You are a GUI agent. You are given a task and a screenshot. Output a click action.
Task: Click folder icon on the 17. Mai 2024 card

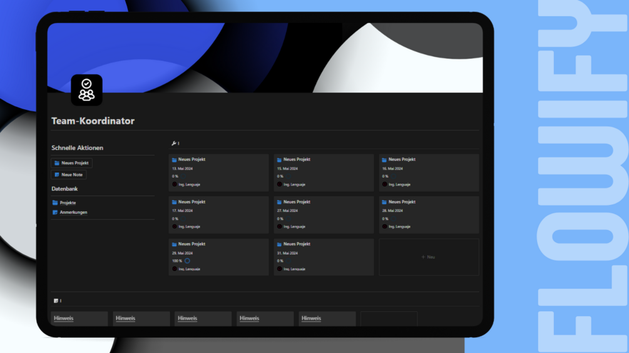[x=174, y=202]
